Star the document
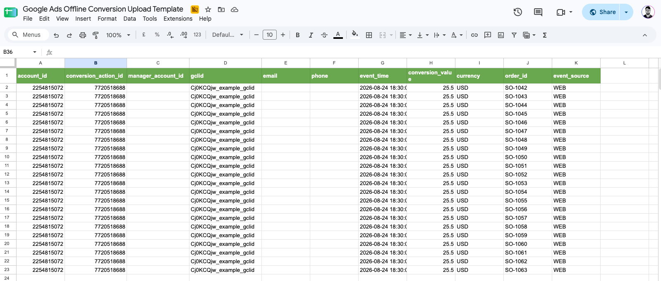Viewport: 661px width, 281px height. click(x=208, y=9)
